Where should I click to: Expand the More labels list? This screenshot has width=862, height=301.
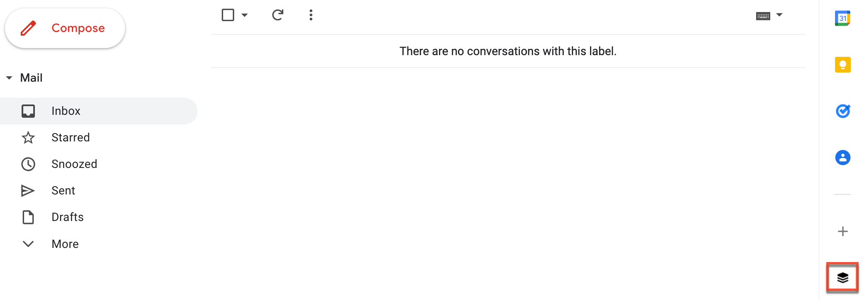point(65,244)
